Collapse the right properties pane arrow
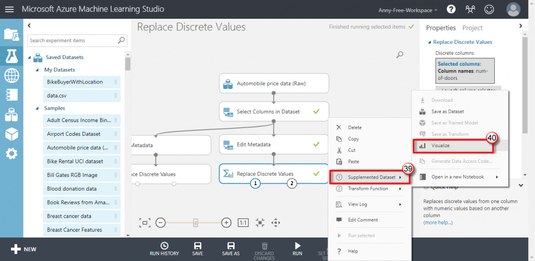535x261 pixels. (520, 26)
